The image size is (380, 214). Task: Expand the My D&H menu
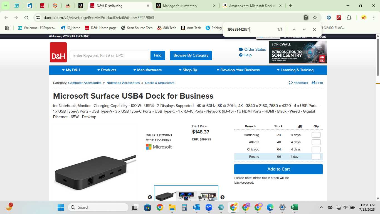[71, 70]
